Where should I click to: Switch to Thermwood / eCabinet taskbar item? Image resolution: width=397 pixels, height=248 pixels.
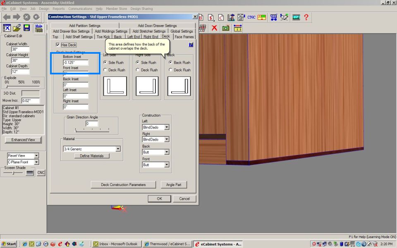[x=167, y=244]
